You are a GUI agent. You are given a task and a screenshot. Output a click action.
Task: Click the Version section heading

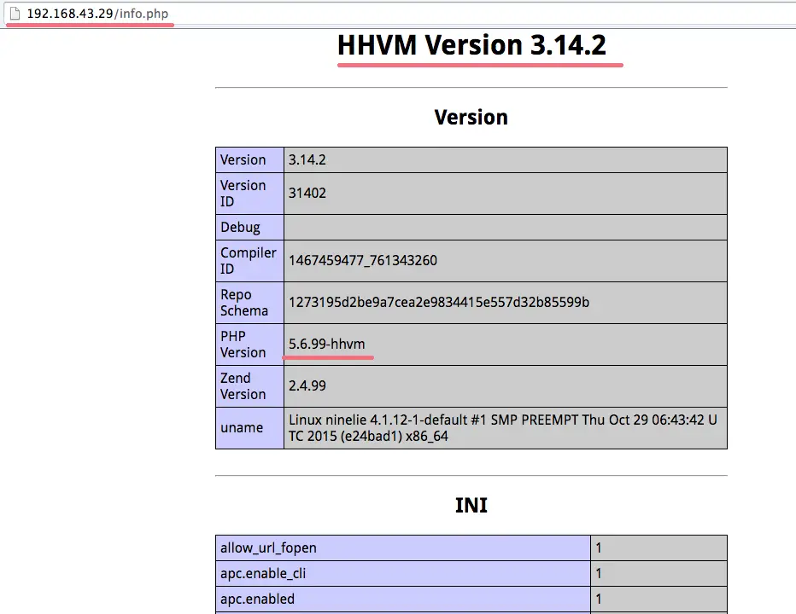tap(471, 117)
